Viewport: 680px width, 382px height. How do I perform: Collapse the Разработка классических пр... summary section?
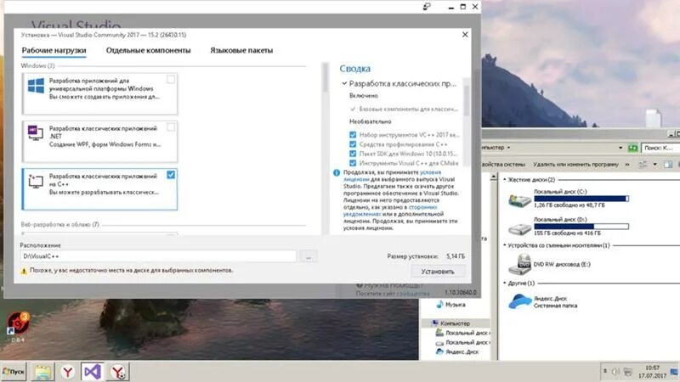pyautogui.click(x=344, y=83)
